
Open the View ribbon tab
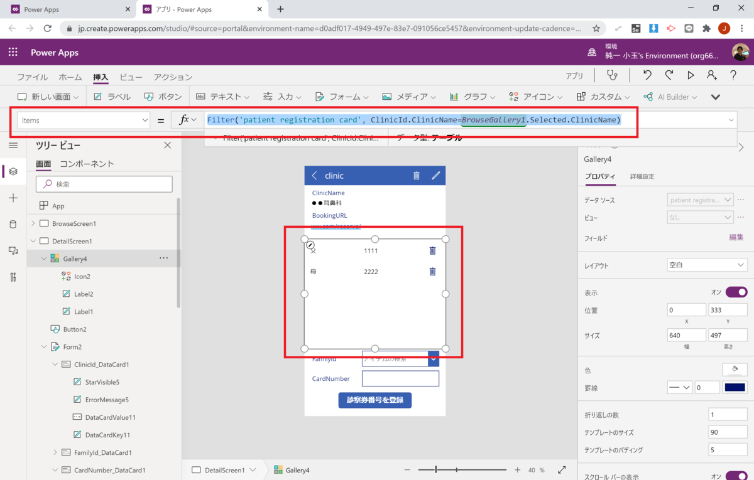coord(131,77)
